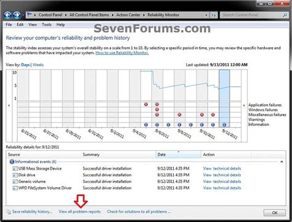This screenshot has width=292, height=222.
Task: Select miscellaneous failure icon on 9/10/2011
Action: click(x=202, y=114)
